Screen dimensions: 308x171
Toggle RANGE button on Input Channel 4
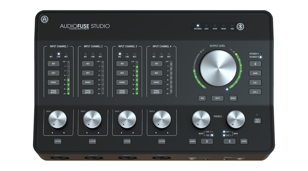coord(157,82)
